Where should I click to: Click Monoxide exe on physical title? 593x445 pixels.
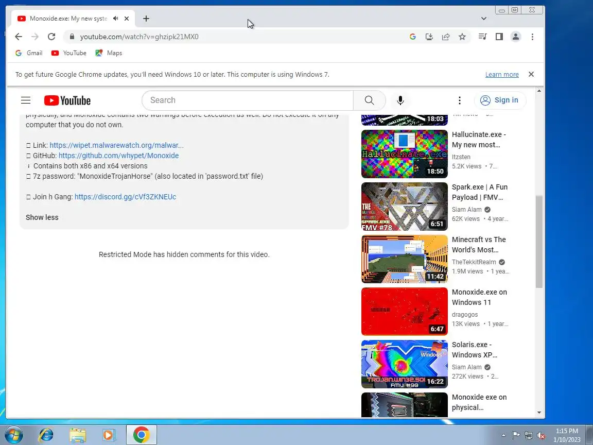pos(479,402)
